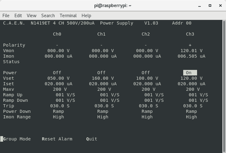This screenshot has width=226, height=153.
Task: Select Ch1 Vset value 160.00 V
Action: [x=103, y=78]
